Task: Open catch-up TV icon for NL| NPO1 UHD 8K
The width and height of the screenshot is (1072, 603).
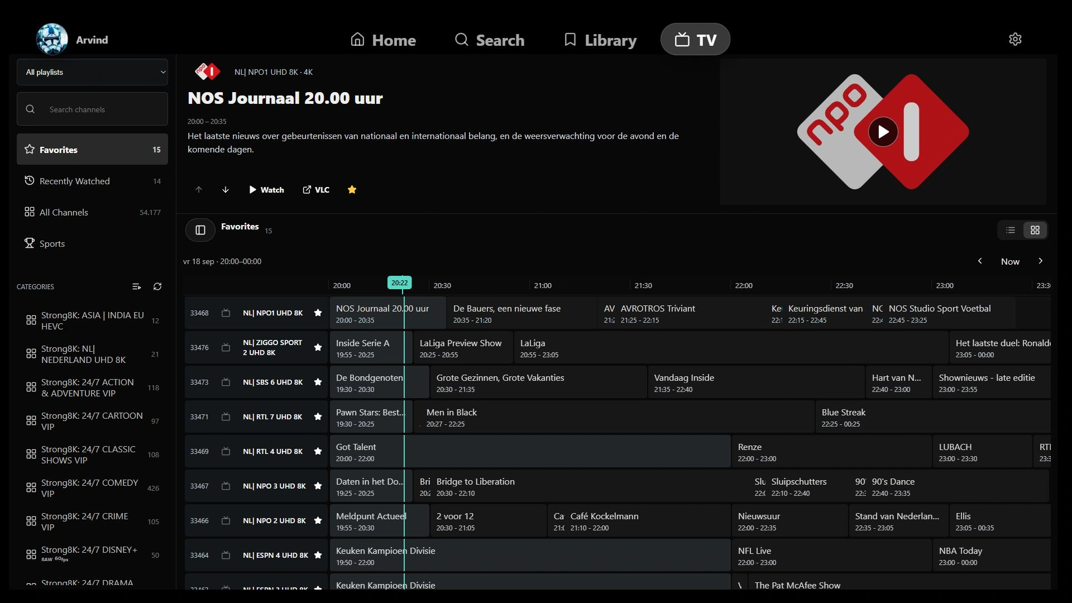Action: coord(226,313)
